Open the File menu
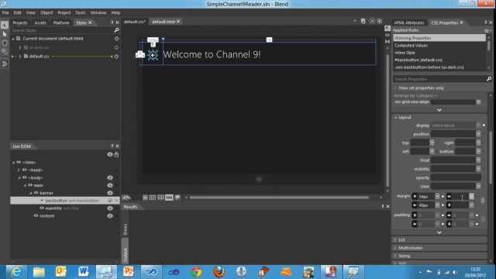Image resolution: width=496 pixels, height=279 pixels. click(5, 12)
